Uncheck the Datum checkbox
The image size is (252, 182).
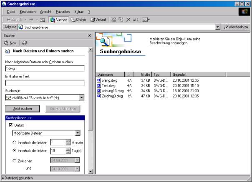pos(10,125)
